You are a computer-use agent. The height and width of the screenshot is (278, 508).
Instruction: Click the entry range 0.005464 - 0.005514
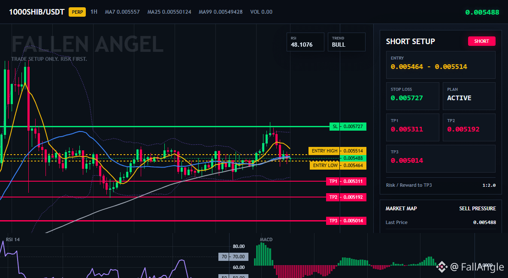click(429, 67)
